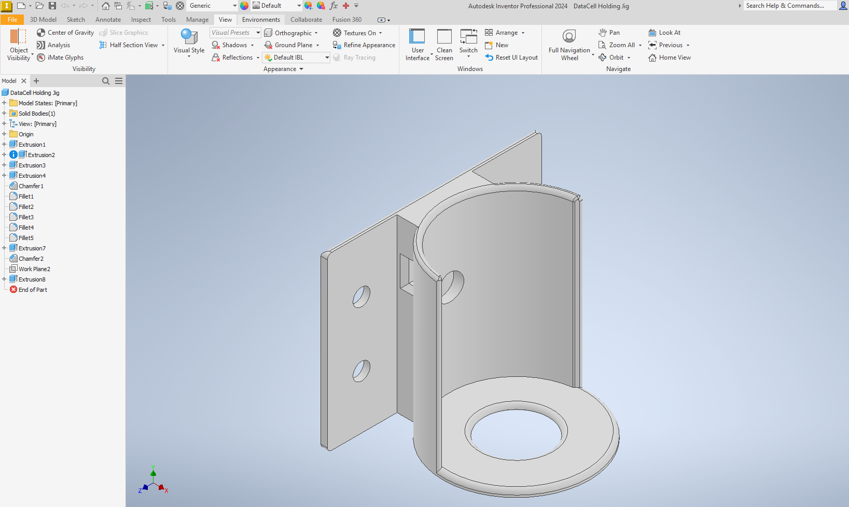Open the Visual Presets dropdown
849x507 pixels.
[258, 32]
